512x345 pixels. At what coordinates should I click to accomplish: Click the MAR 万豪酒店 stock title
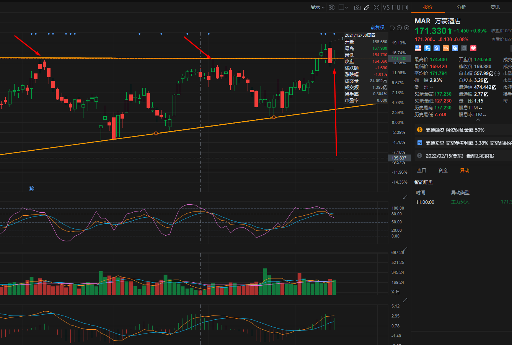pos(438,21)
